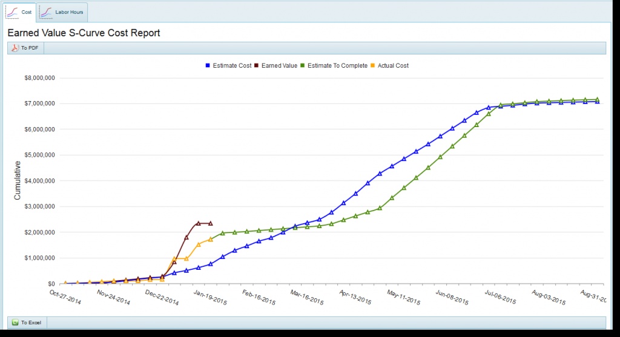Click the $6,000,000 axis label
The height and width of the screenshot is (337, 620).
39,129
